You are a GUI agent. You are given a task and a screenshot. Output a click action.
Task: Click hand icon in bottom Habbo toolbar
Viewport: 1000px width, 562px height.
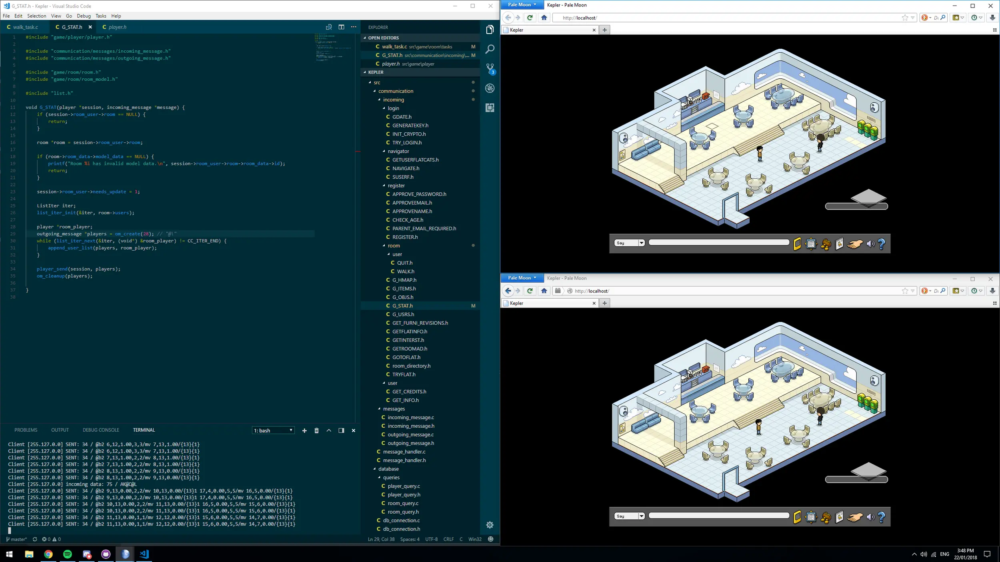[x=855, y=517]
